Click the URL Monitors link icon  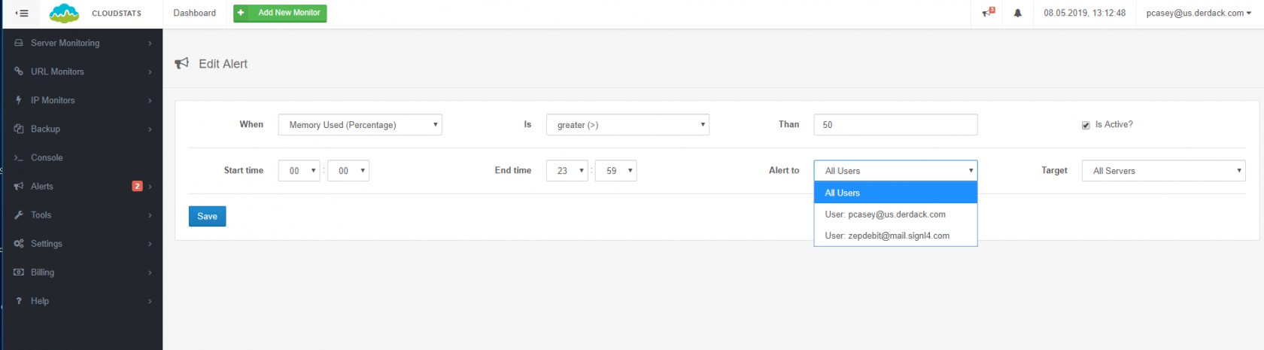click(x=19, y=72)
